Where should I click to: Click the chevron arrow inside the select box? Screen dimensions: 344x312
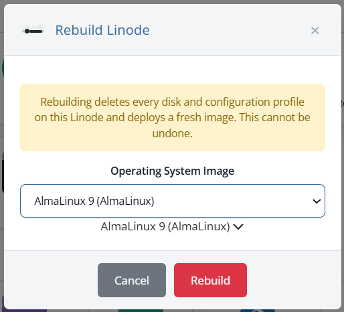(317, 202)
